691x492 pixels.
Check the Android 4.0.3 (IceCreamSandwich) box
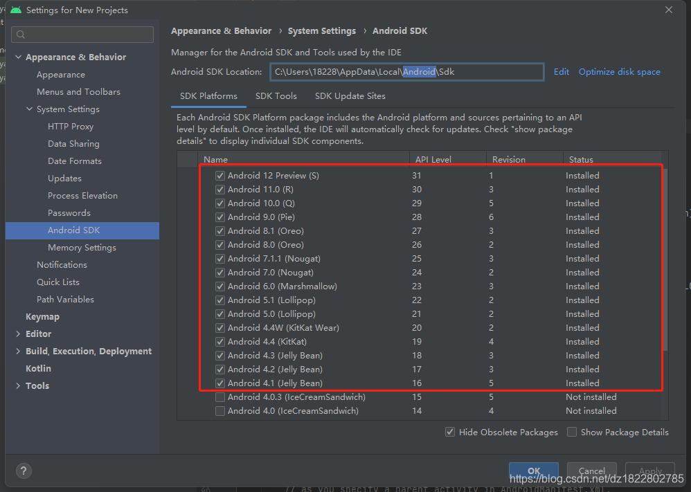tap(220, 397)
